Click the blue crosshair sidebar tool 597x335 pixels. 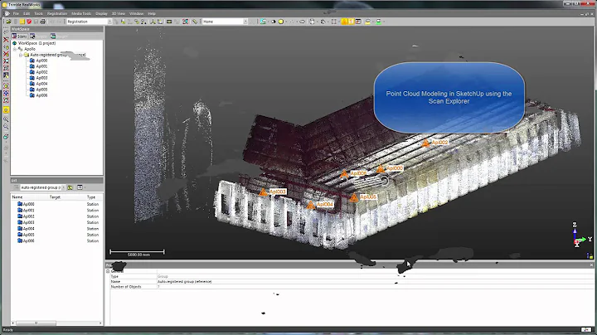coord(6,93)
